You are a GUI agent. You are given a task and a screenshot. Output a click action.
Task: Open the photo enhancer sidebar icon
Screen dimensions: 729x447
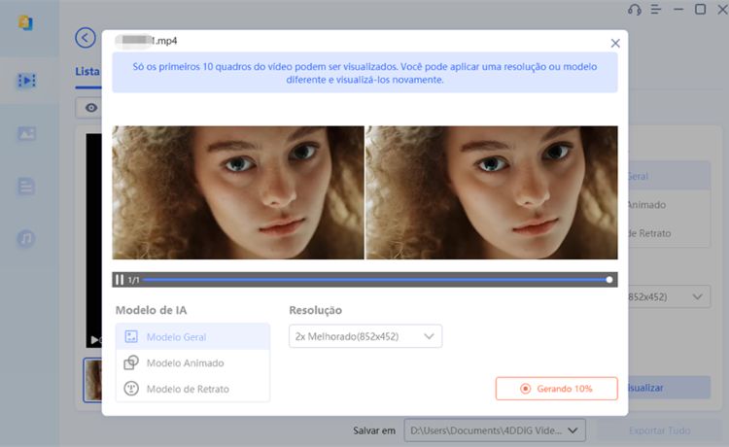[x=26, y=134]
